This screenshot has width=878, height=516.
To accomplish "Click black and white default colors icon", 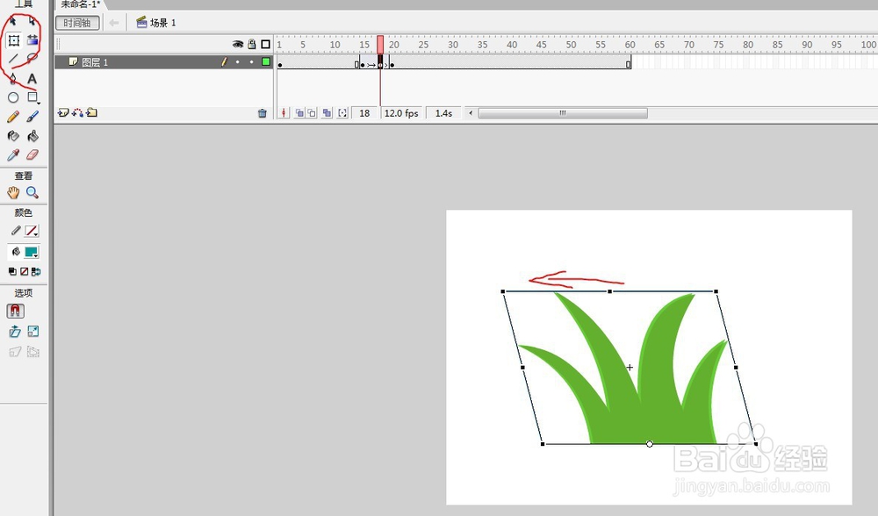I will click(12, 271).
